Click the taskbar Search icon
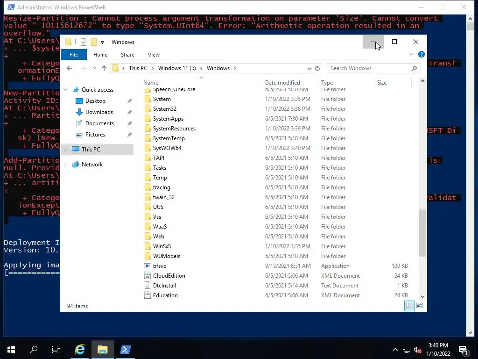The height and width of the screenshot is (359, 478). [34, 350]
